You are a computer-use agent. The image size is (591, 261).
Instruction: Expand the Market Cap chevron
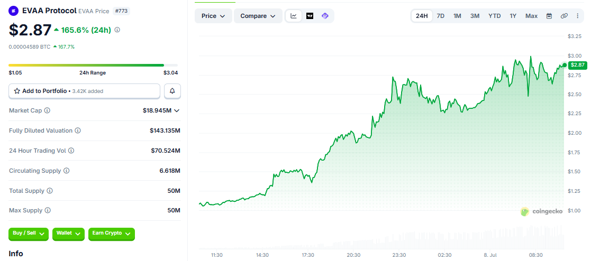pos(176,111)
